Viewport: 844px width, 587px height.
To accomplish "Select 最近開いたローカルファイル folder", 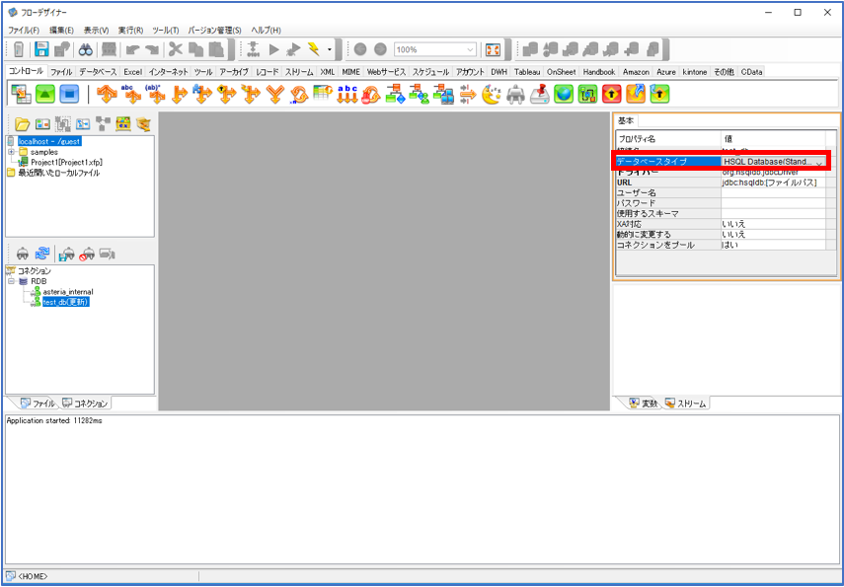I will tap(59, 173).
